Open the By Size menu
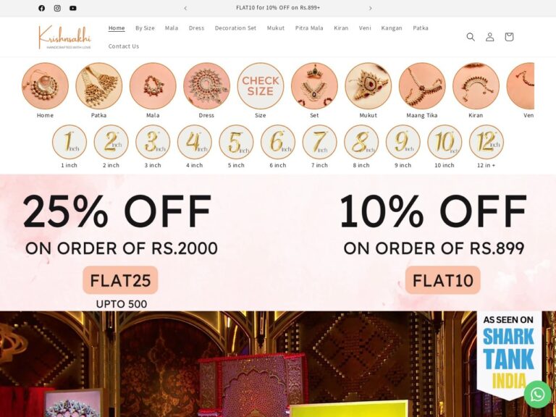This screenshot has height=417, width=556. click(x=145, y=28)
